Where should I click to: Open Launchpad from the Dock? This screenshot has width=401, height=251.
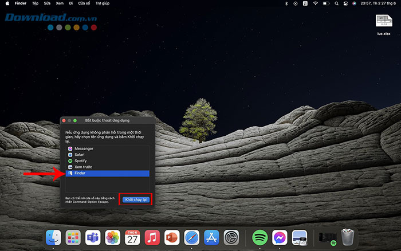click(x=73, y=237)
